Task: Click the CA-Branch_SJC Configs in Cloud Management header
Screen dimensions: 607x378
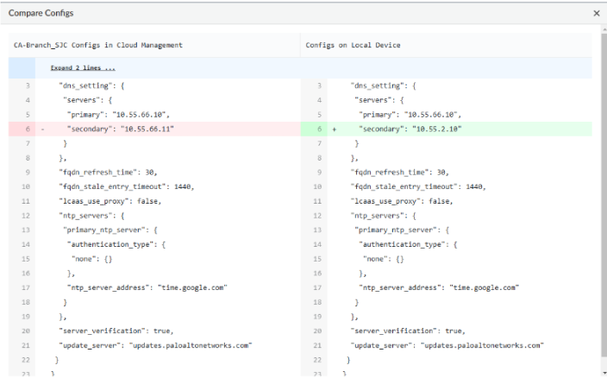Action: (x=97, y=44)
